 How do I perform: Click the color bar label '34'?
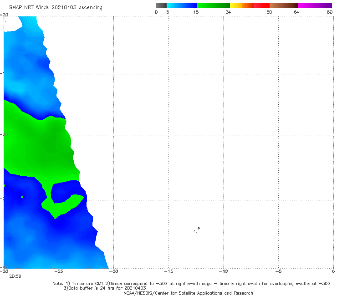(x=228, y=12)
